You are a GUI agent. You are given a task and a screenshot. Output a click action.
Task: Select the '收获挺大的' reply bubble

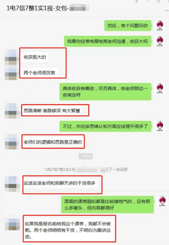[x=35, y=57]
